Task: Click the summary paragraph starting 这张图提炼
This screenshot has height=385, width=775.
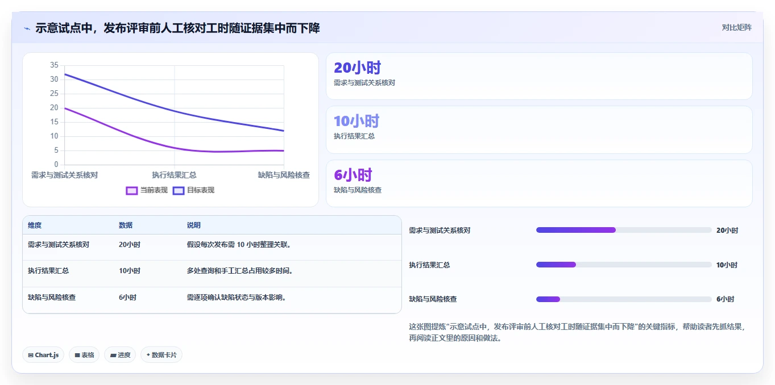Action: (x=577, y=332)
